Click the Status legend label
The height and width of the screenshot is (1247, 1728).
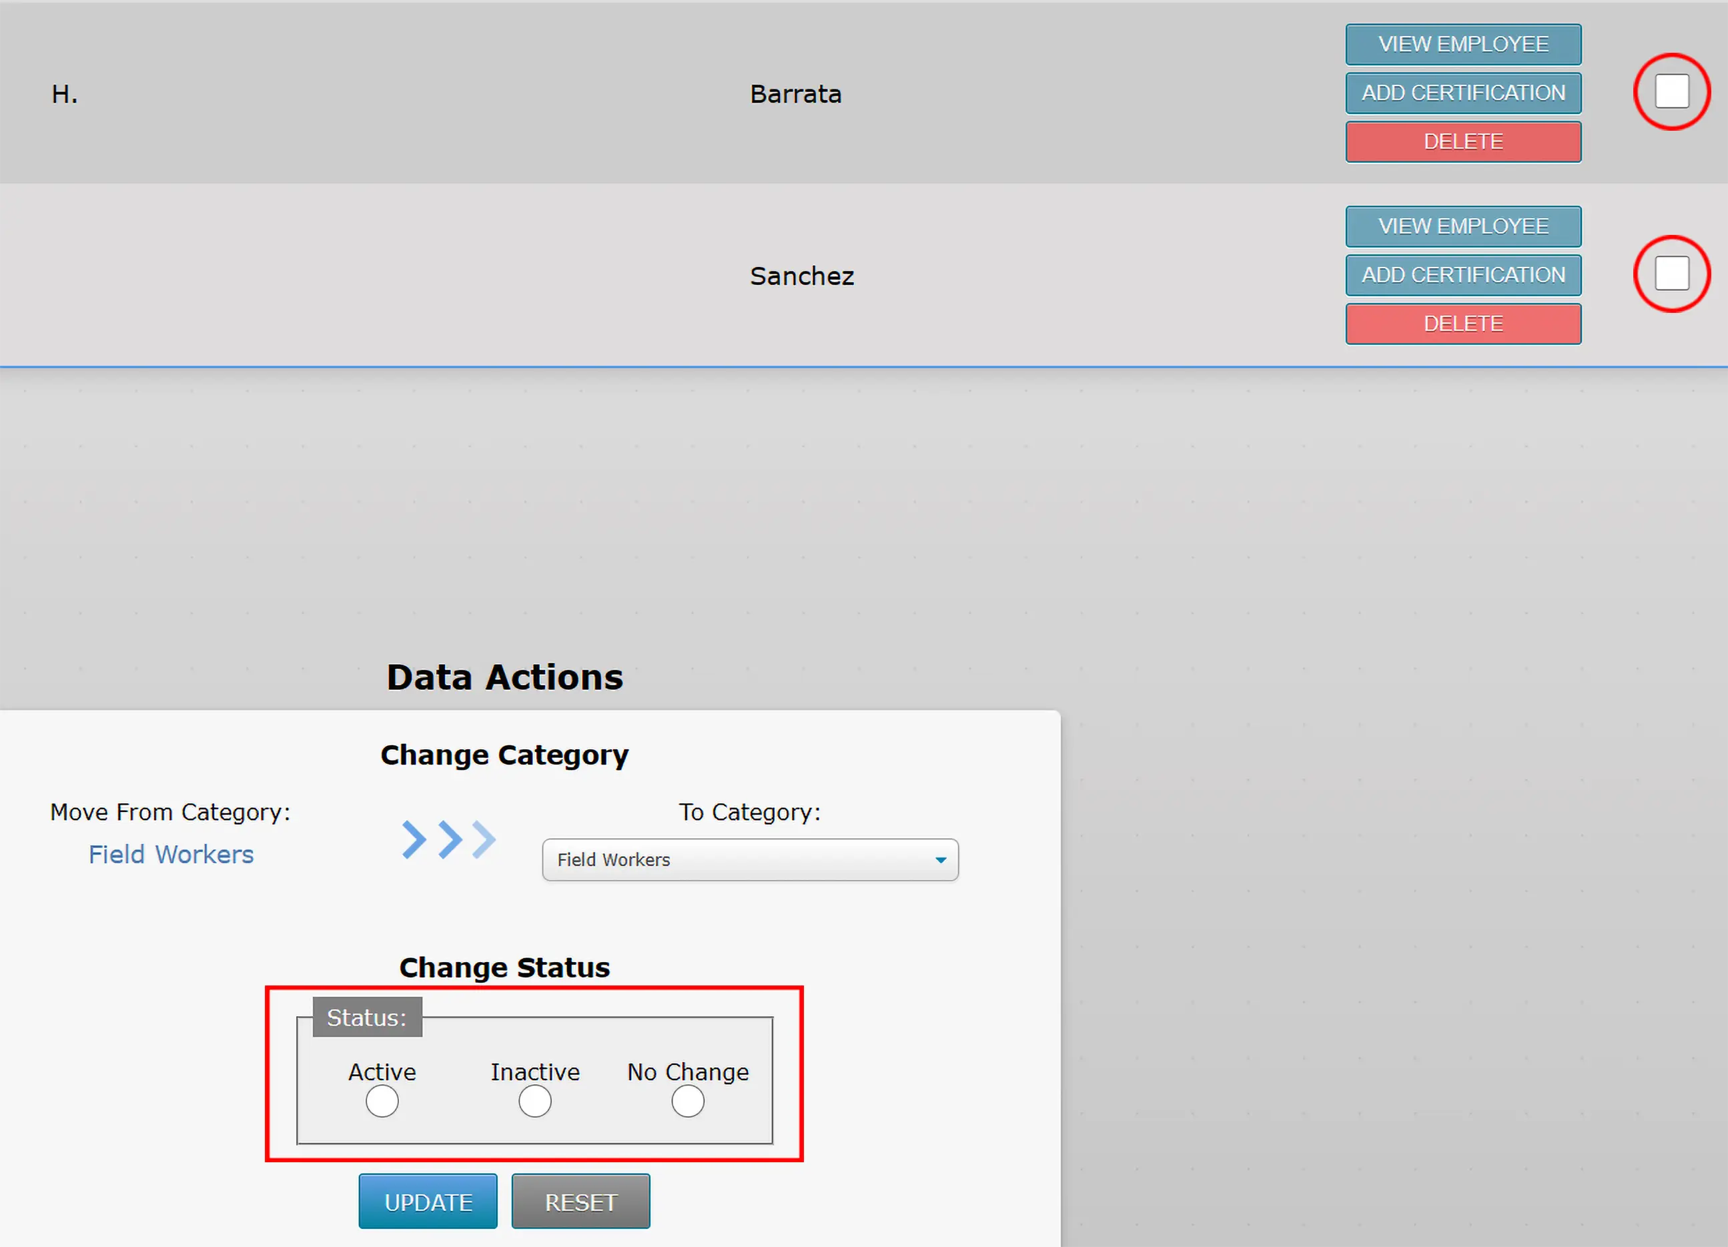point(367,1017)
